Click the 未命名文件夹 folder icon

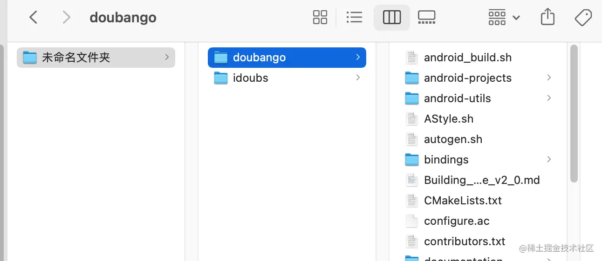(x=30, y=58)
